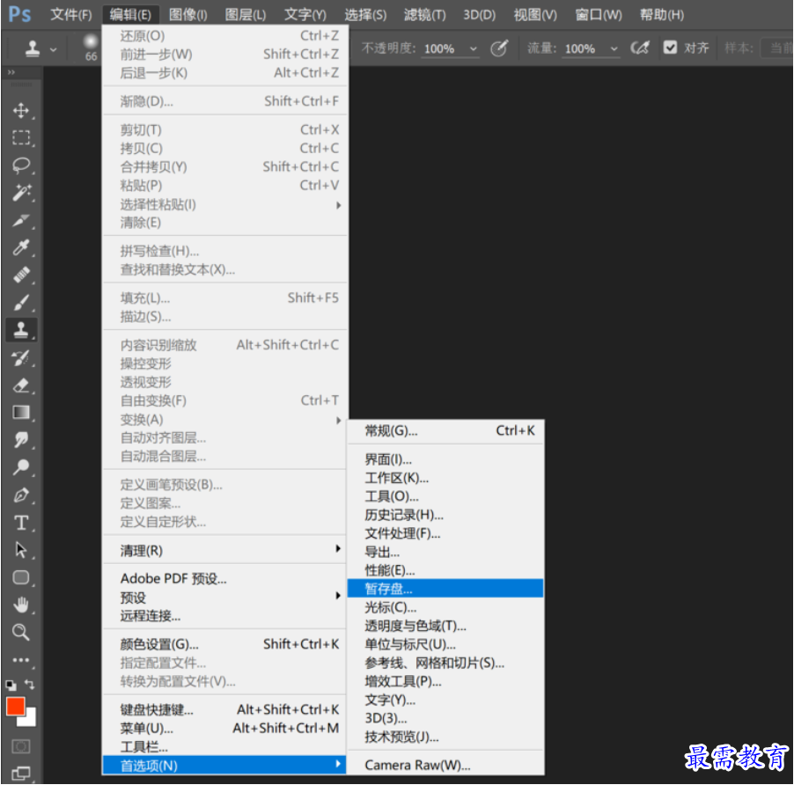Open the 图像(I) menu
Screen dimensions: 794x785
[x=187, y=15]
